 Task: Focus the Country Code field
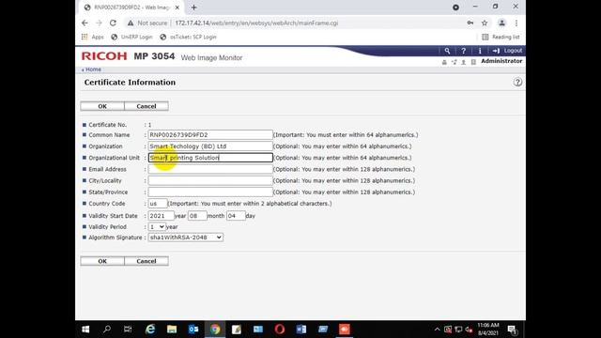(158, 204)
